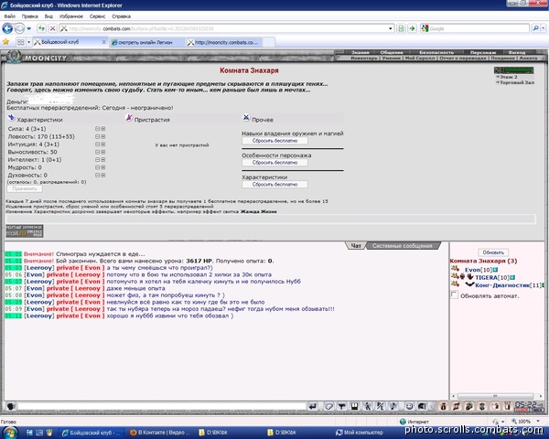
Task: Click the Обновить button above room list
Action: click(x=493, y=252)
